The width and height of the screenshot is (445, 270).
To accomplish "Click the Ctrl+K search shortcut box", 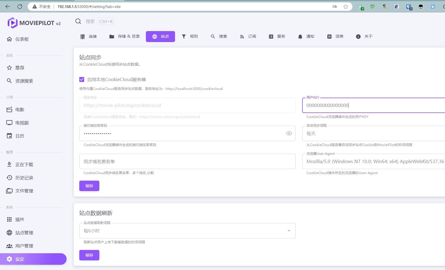I will (106, 21).
